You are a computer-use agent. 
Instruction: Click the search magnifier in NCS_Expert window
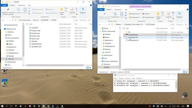click(x=186, y=25)
